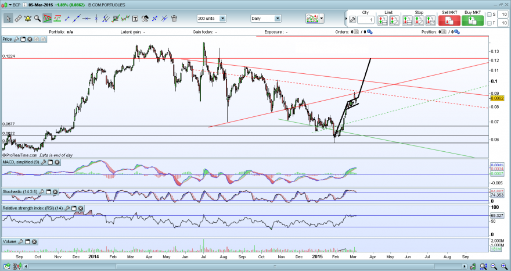Open Price panel wrench settings
The width and height of the screenshot is (511, 271).
(x=16, y=39)
